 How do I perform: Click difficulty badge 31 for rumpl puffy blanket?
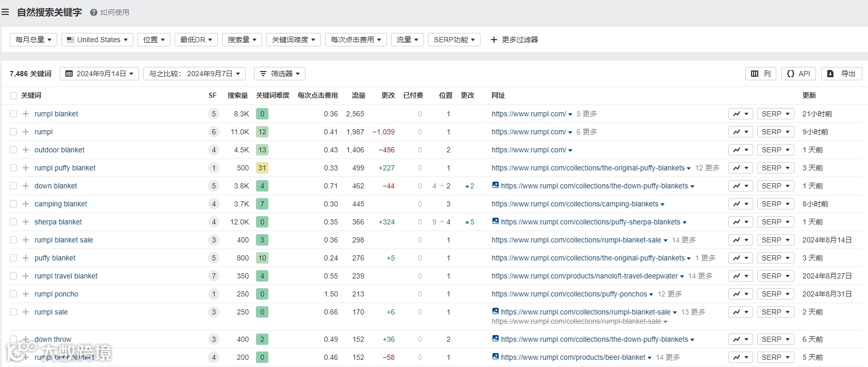coord(262,168)
